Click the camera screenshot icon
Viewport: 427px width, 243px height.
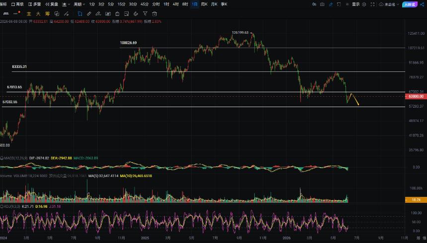(x=322, y=4)
